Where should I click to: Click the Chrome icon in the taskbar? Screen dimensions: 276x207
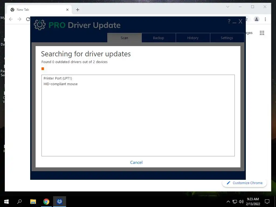[x=46, y=202]
